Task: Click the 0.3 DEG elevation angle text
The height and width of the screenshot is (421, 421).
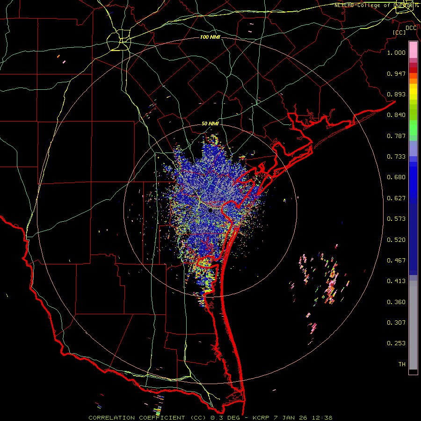Action: click(225, 418)
